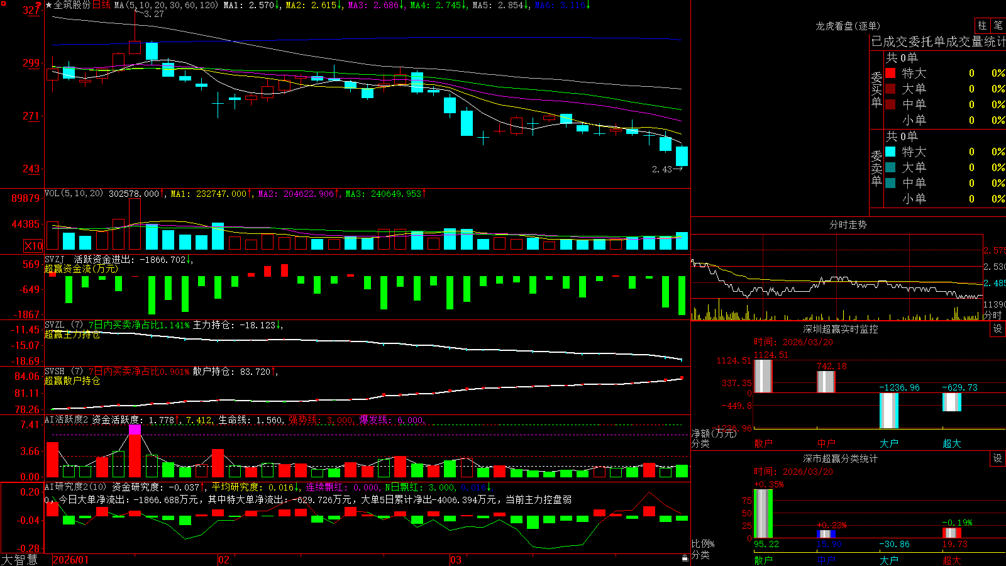Click the red 特大 swatch under 委买单
The width and height of the screenshot is (1006, 566).
[890, 73]
